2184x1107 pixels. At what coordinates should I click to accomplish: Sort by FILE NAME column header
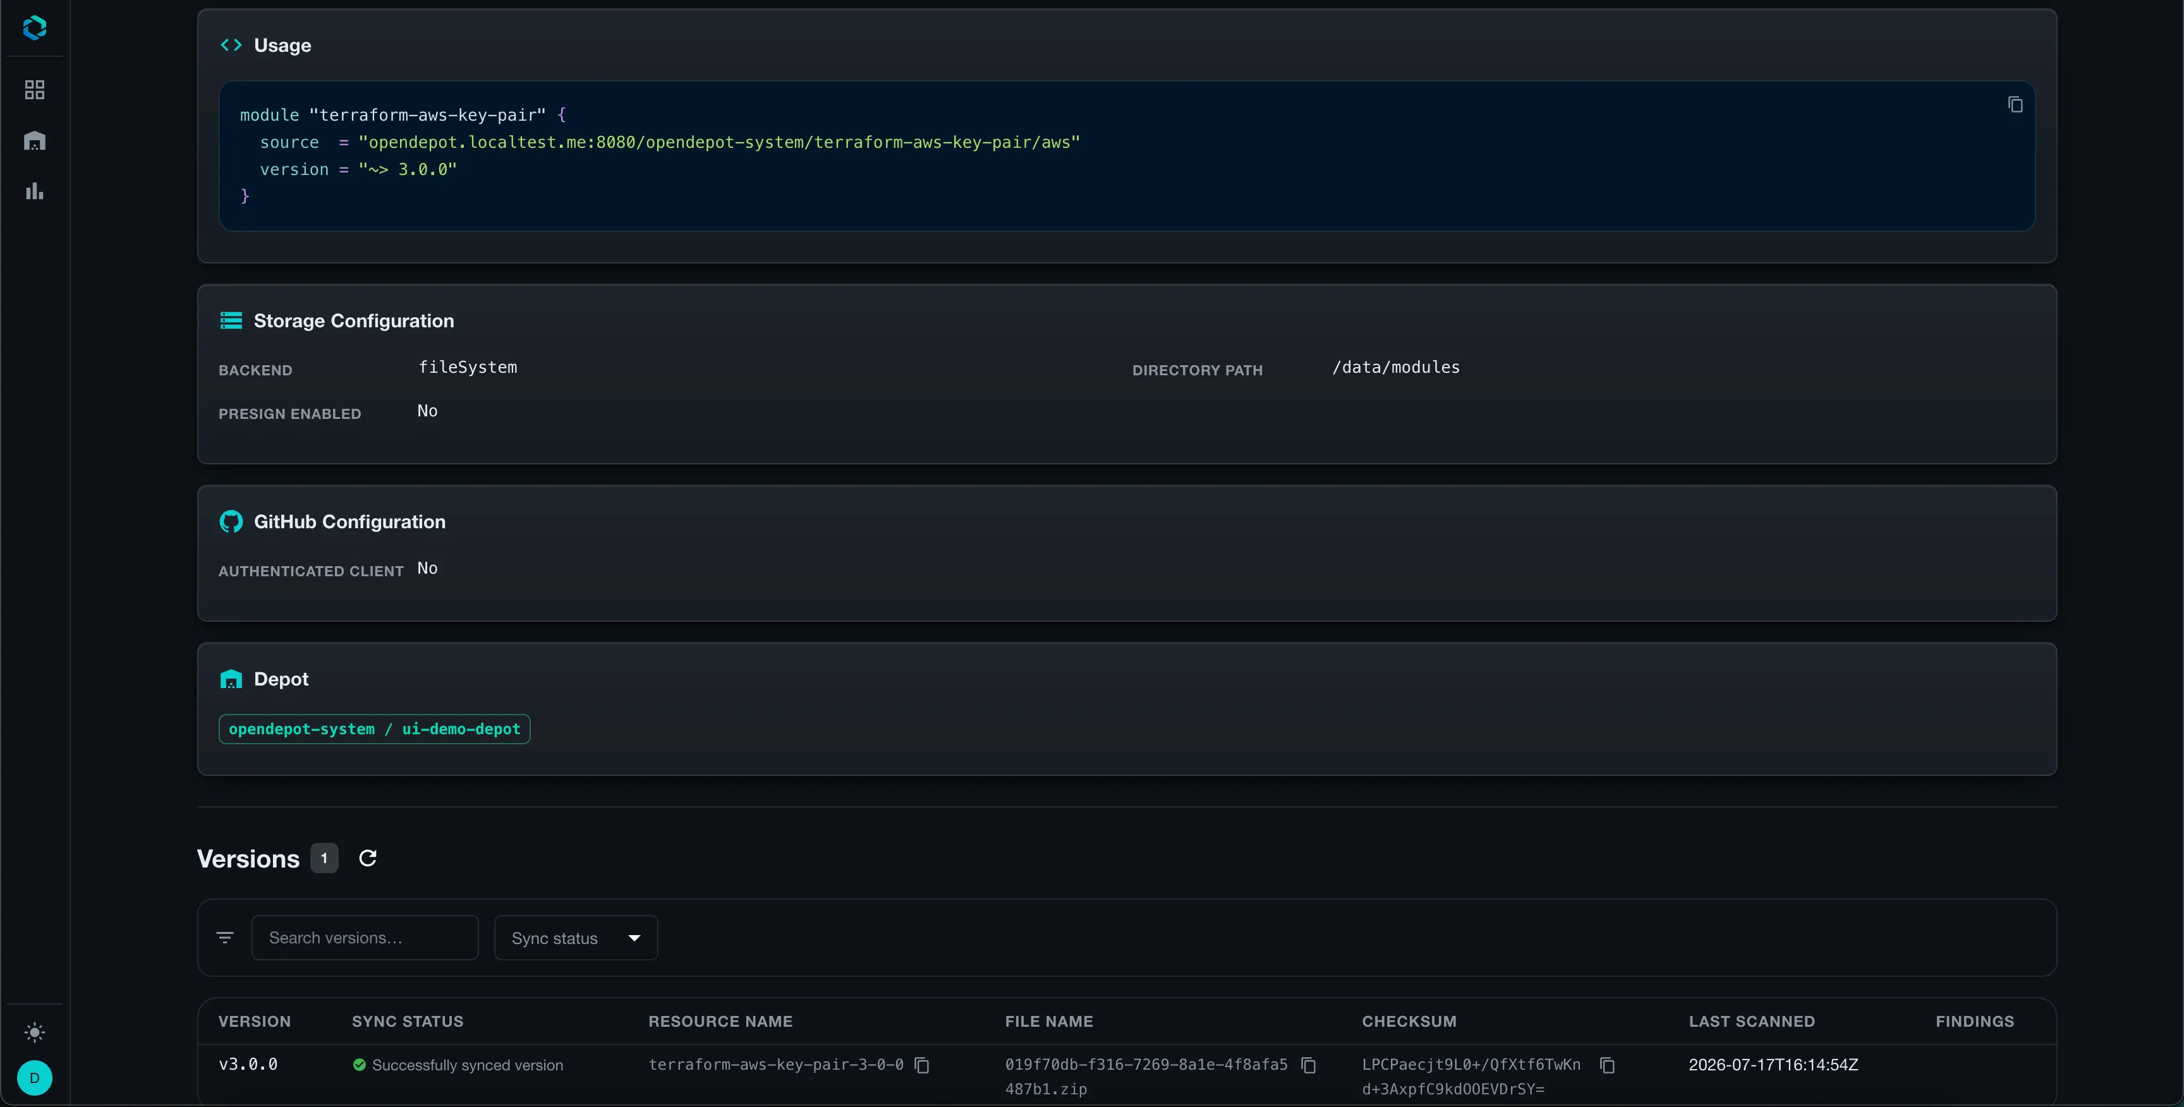pyautogui.click(x=1050, y=1022)
